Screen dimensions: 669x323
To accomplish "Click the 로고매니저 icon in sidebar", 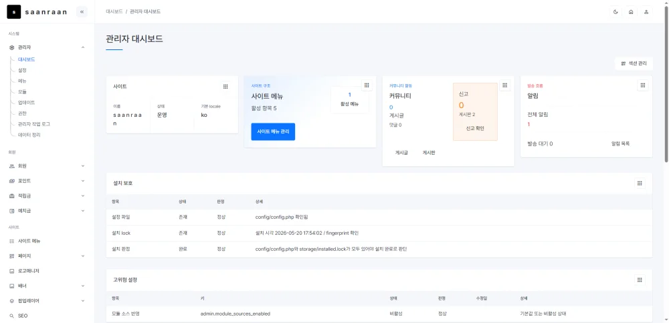I will 12,271.
